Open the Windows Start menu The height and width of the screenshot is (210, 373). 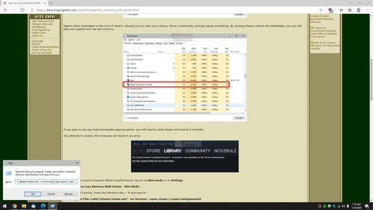tap(5, 206)
